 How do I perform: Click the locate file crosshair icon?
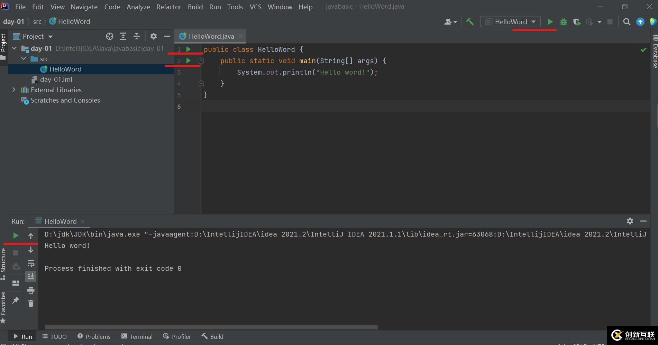point(110,36)
